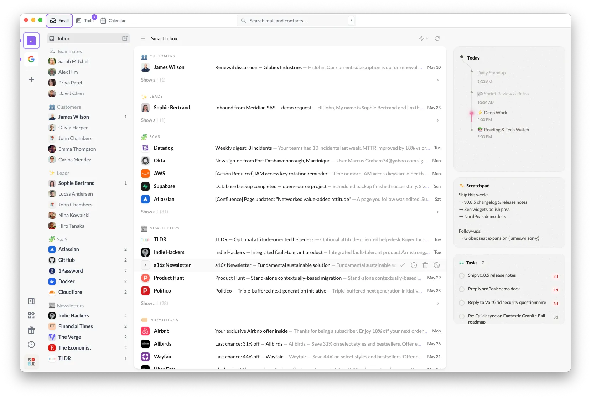This screenshot has height=398, width=591.
Task: Check off Prep NordPeak demo deck task
Action: 462,289
